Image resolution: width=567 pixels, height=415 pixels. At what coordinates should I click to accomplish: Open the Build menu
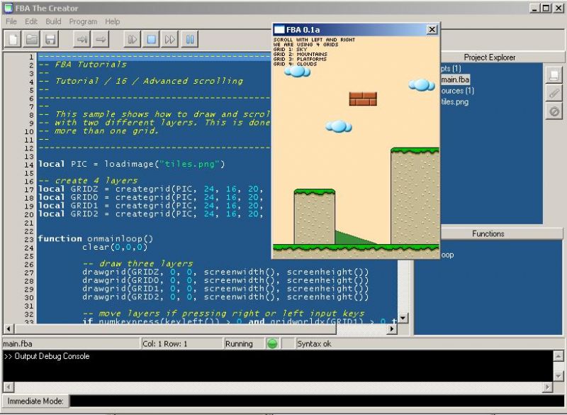tap(53, 21)
